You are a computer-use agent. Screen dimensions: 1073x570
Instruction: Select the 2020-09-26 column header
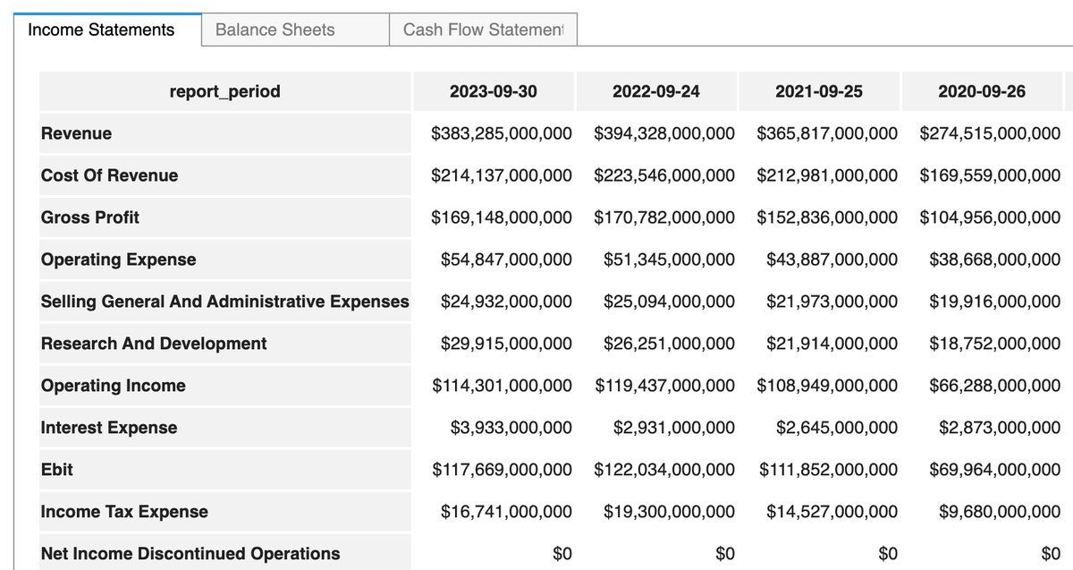pos(982,91)
